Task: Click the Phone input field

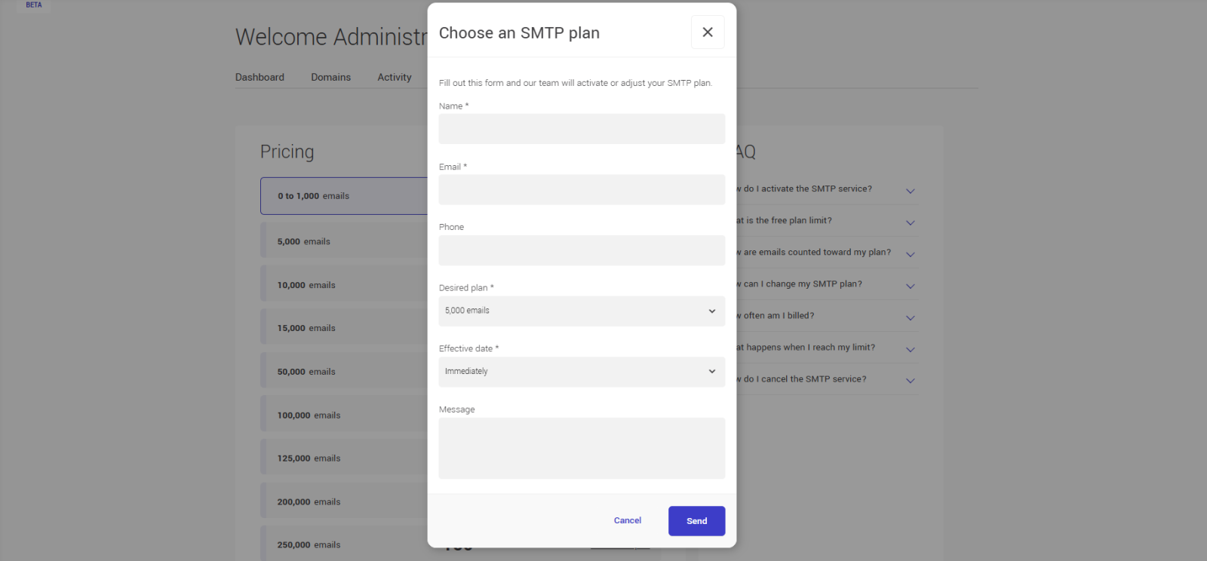Action: tap(581, 250)
